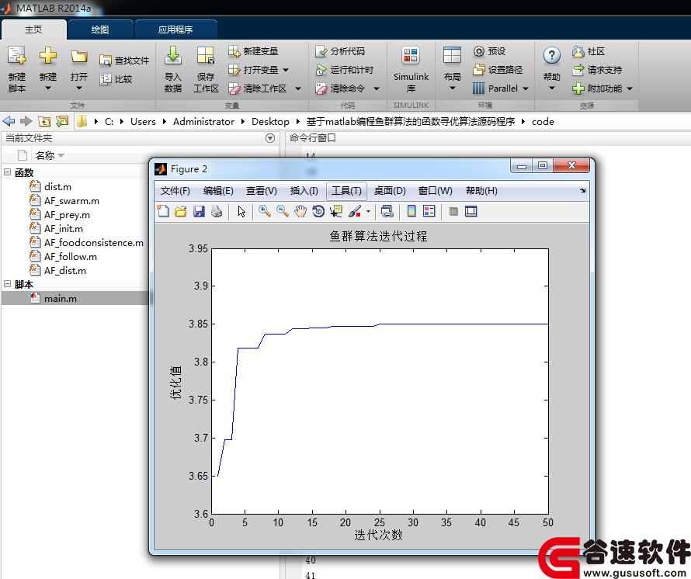The height and width of the screenshot is (579, 691).
Task: Click the Help question mark icon
Action: click(x=552, y=56)
